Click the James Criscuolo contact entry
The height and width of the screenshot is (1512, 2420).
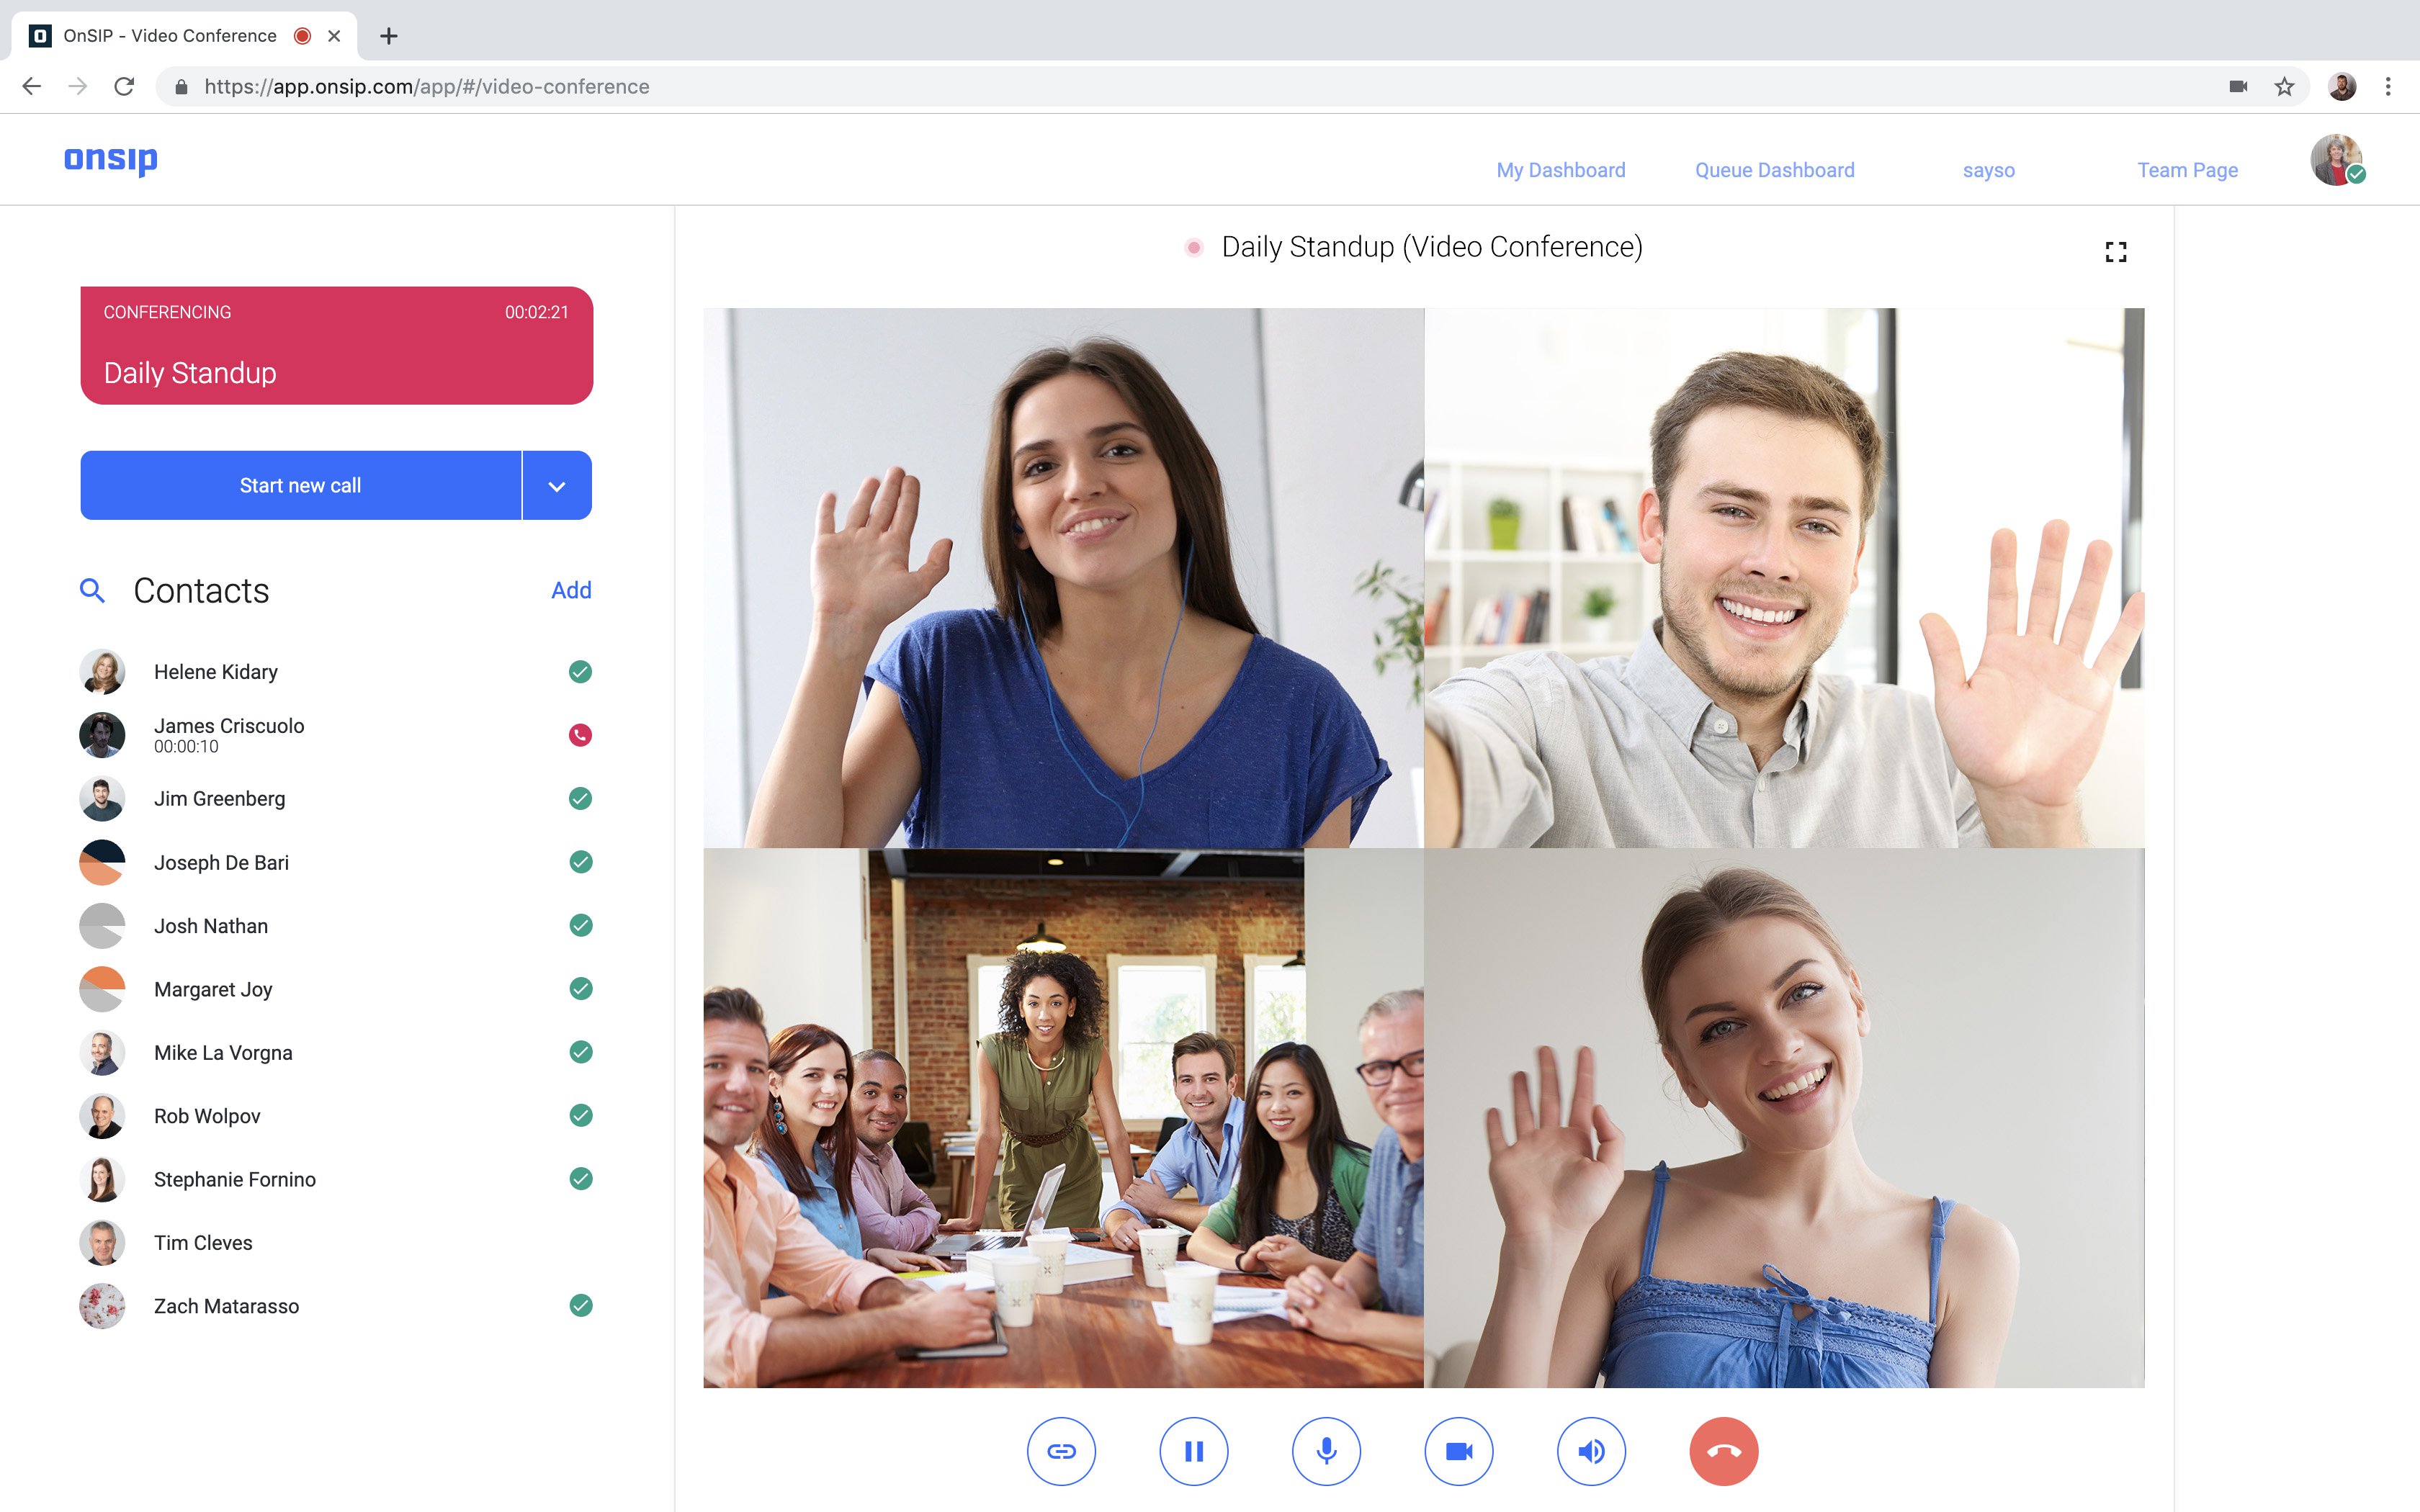click(334, 734)
